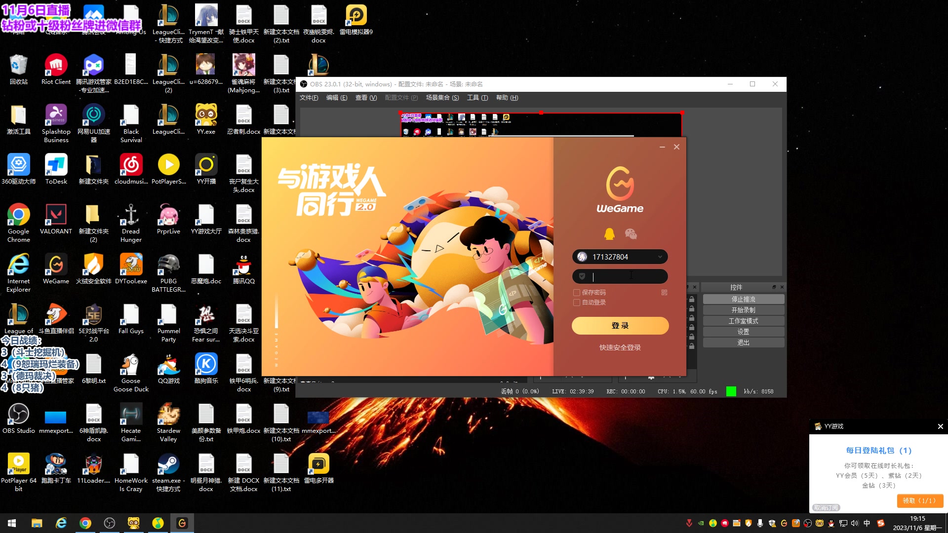Viewport: 948px width, 533px height.
Task: Enable 保存密码 save password checkbox
Action: (576, 293)
